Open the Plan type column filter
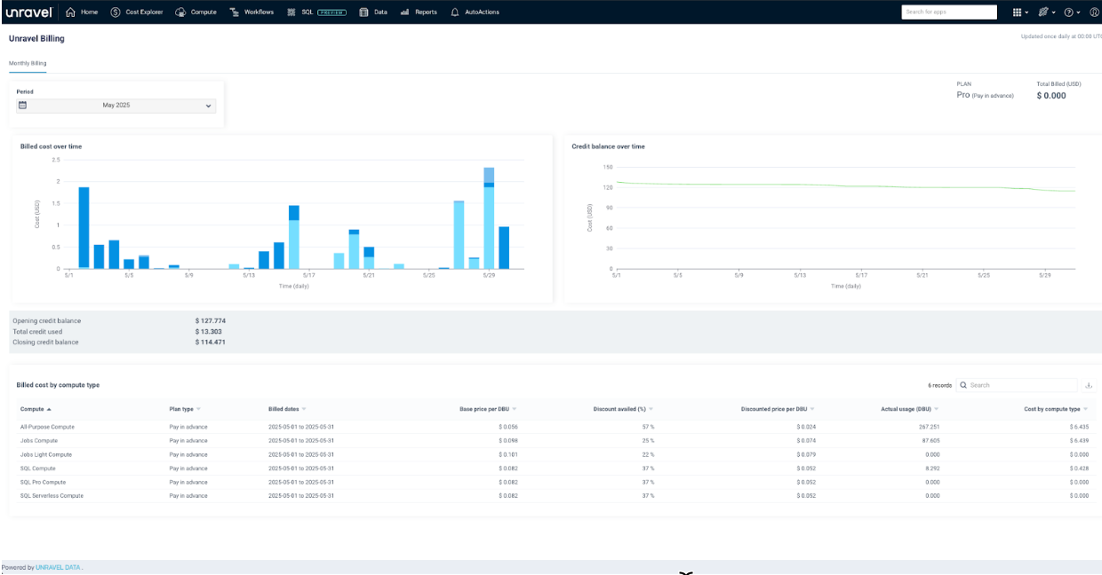1102x575 pixels. (x=197, y=409)
